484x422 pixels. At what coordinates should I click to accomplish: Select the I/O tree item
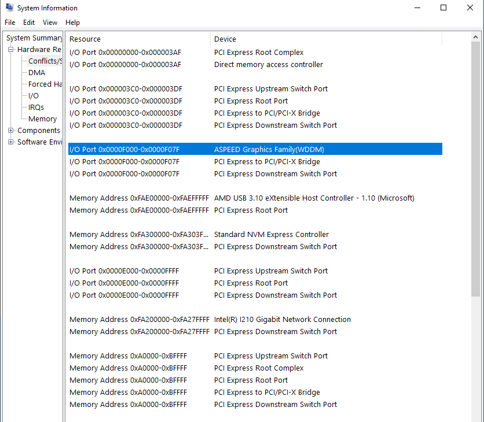[x=34, y=96]
